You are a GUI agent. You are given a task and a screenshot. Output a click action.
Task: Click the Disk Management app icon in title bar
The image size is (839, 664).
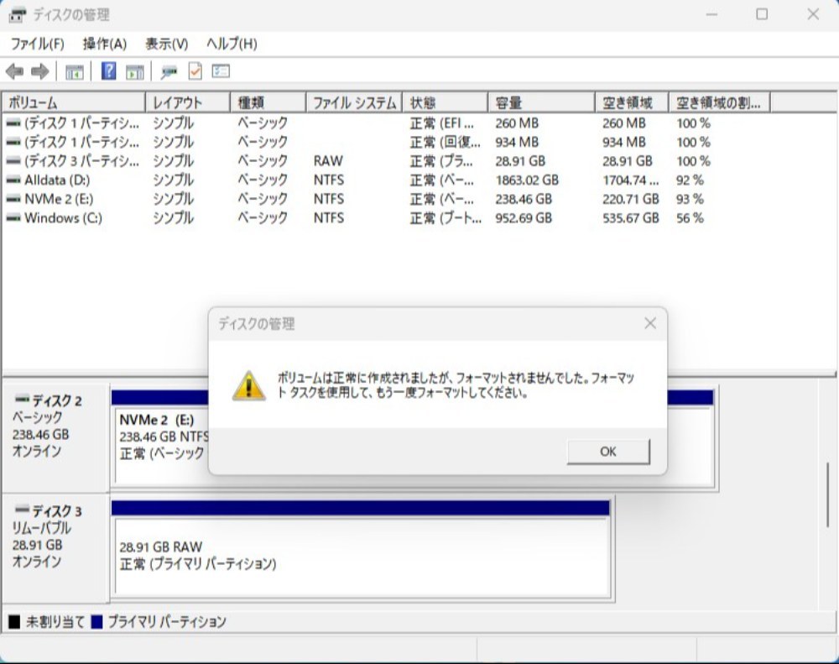17,15
